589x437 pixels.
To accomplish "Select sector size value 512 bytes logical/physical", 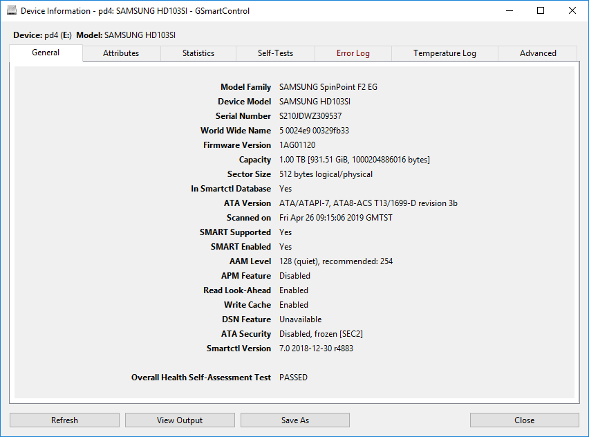I will [326, 174].
